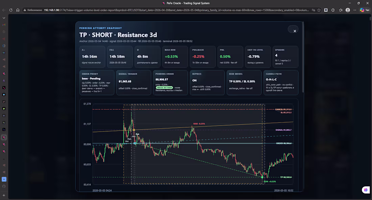Click the green INSIDE RETURN badge
The width and height of the screenshot is (372, 200).
click(164, 88)
